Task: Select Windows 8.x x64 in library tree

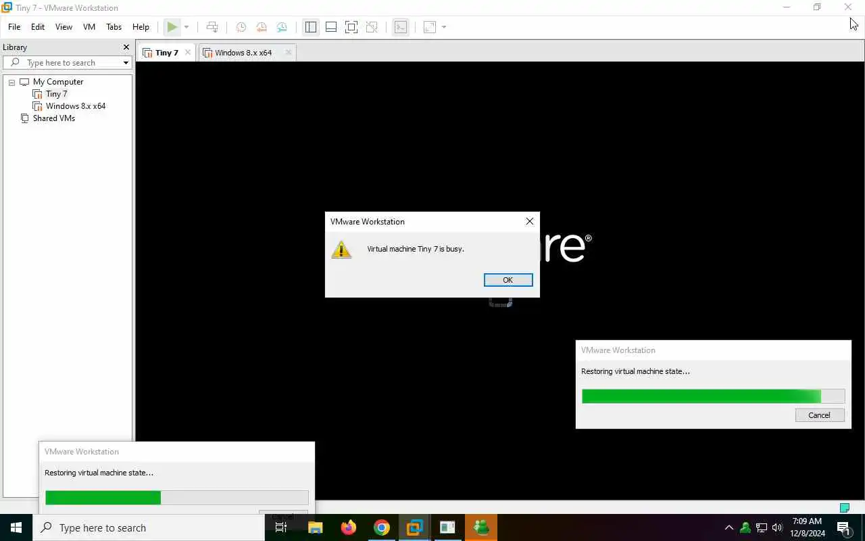Action: point(75,106)
